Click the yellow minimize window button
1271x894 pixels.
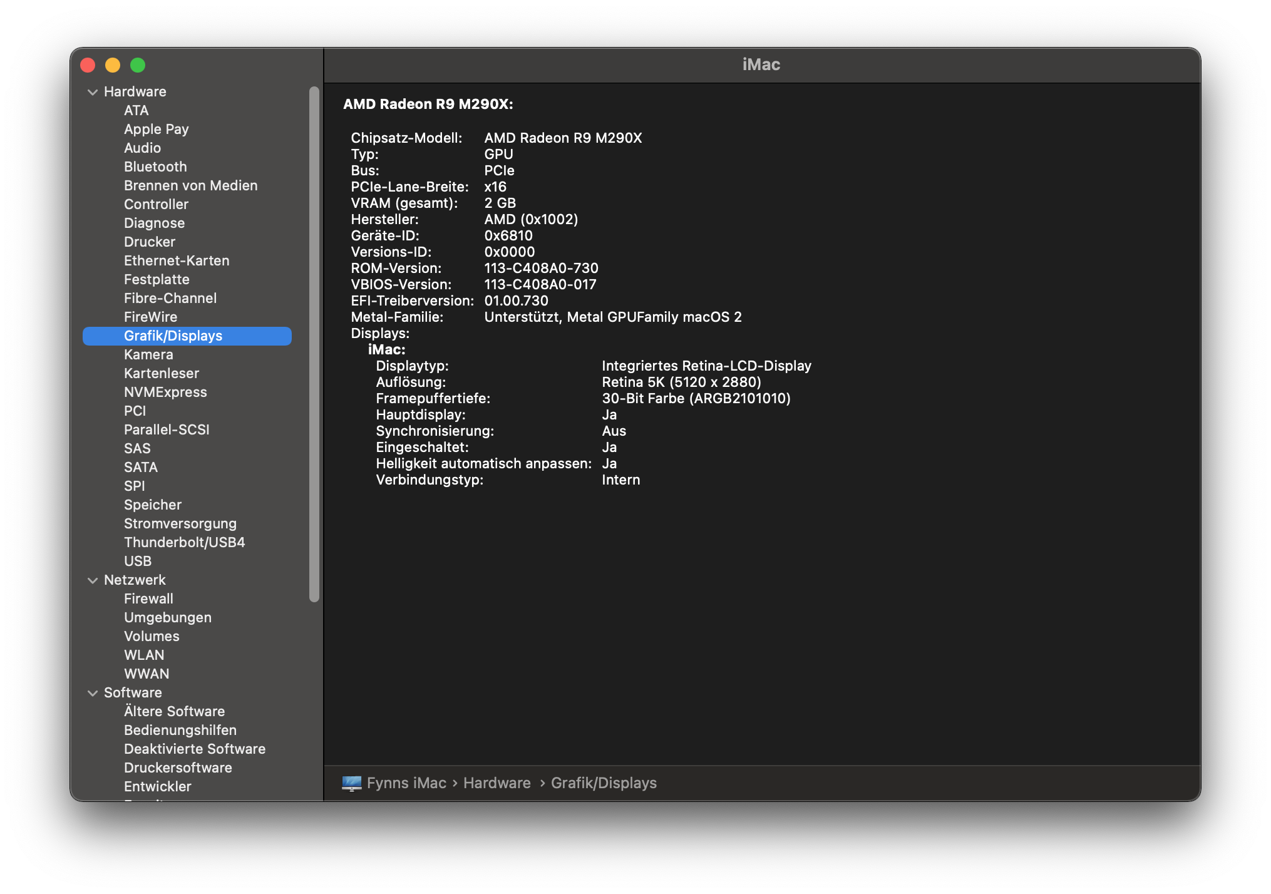click(x=113, y=65)
